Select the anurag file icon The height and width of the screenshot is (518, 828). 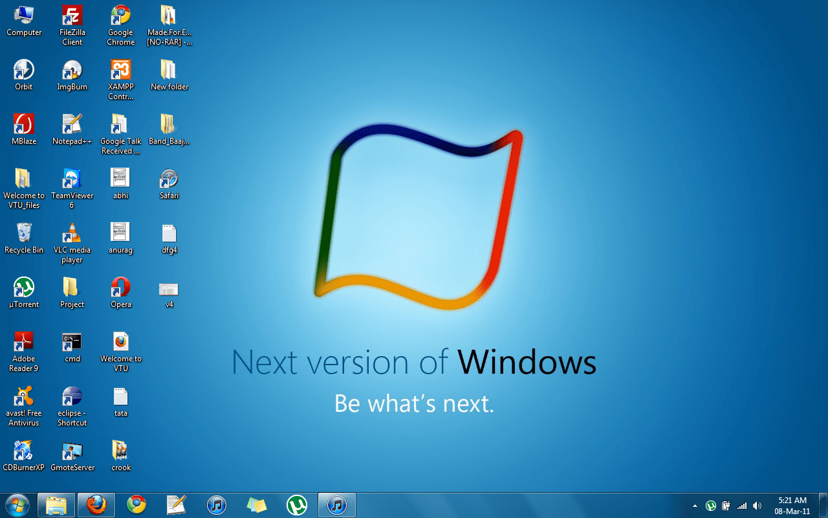[x=120, y=238]
